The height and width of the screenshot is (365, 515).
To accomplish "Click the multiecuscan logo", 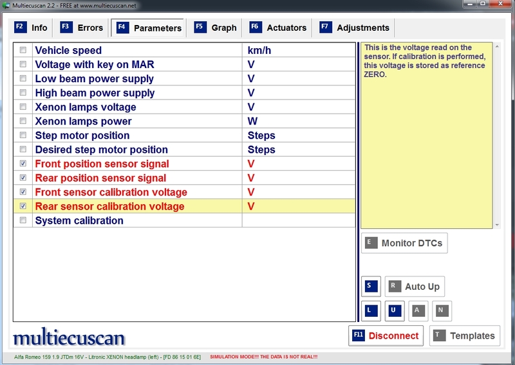I will tap(69, 337).
